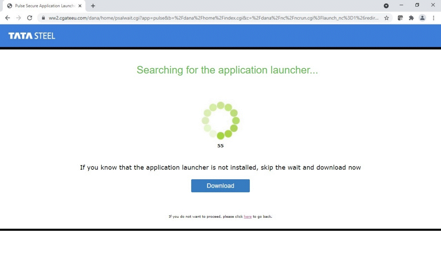441x261 pixels.
Task: Open the Extensions puzzle menu
Action: click(x=412, y=18)
